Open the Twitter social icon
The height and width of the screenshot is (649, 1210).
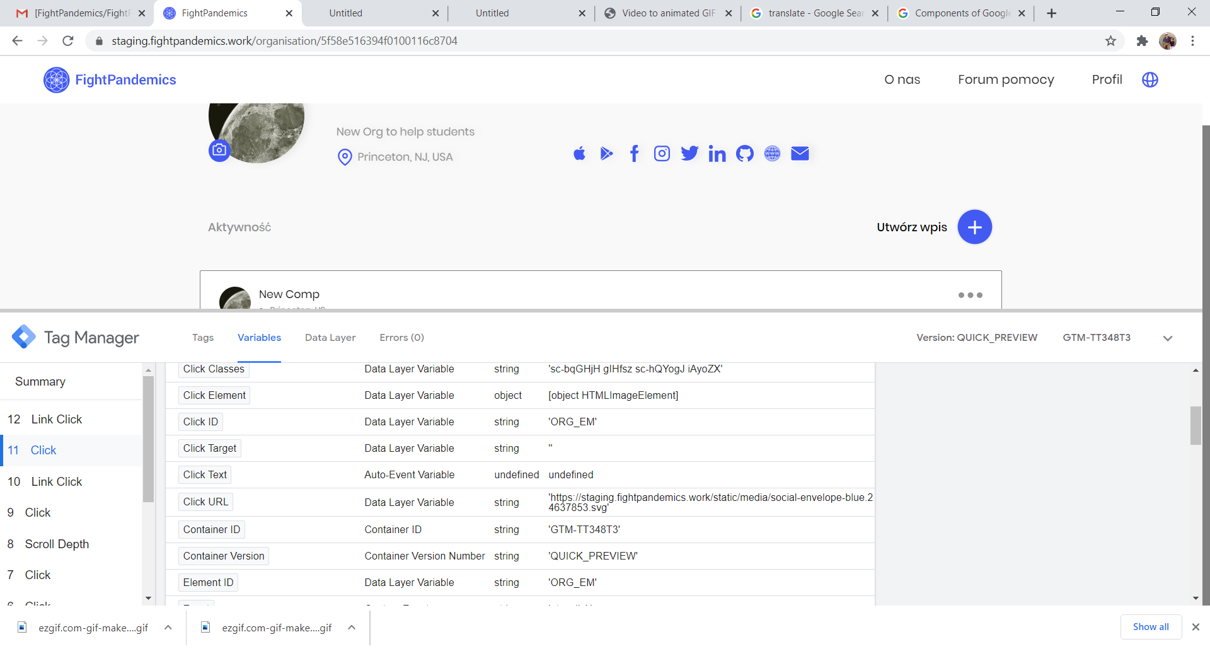689,154
